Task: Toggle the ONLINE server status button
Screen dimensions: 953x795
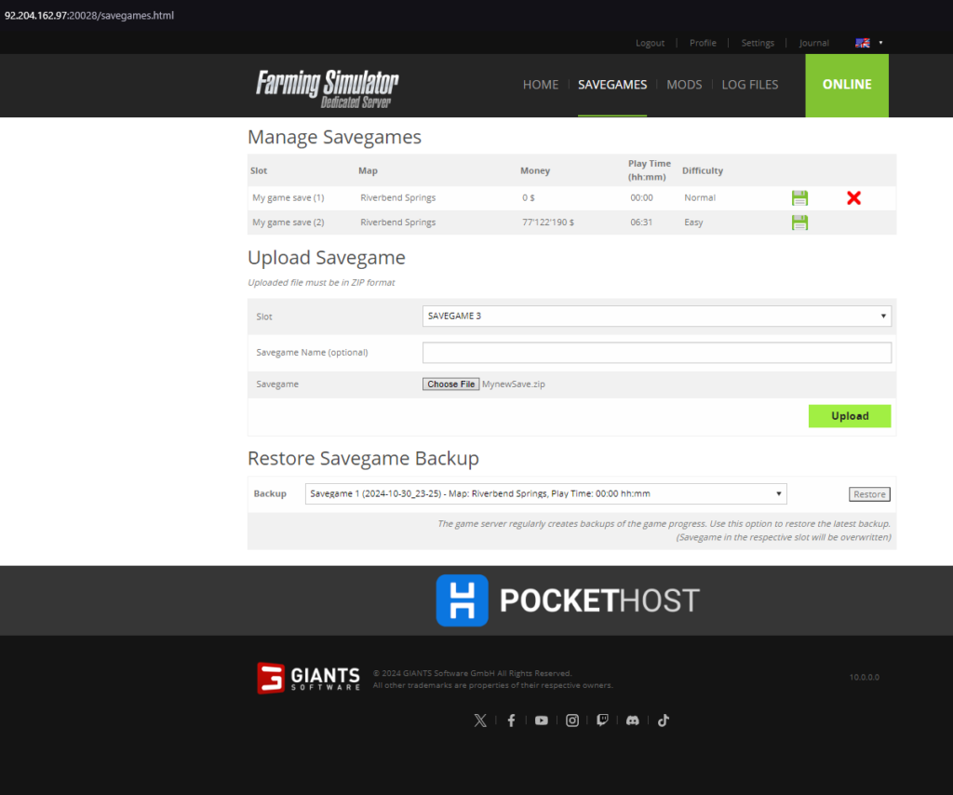Action: click(847, 85)
